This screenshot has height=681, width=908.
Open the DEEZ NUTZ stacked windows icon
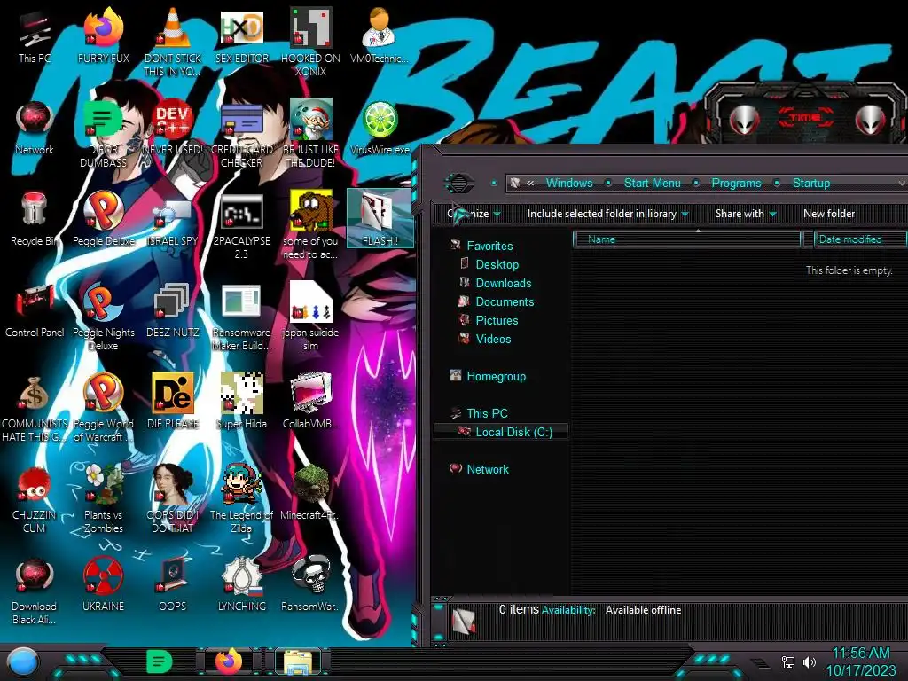click(173, 309)
